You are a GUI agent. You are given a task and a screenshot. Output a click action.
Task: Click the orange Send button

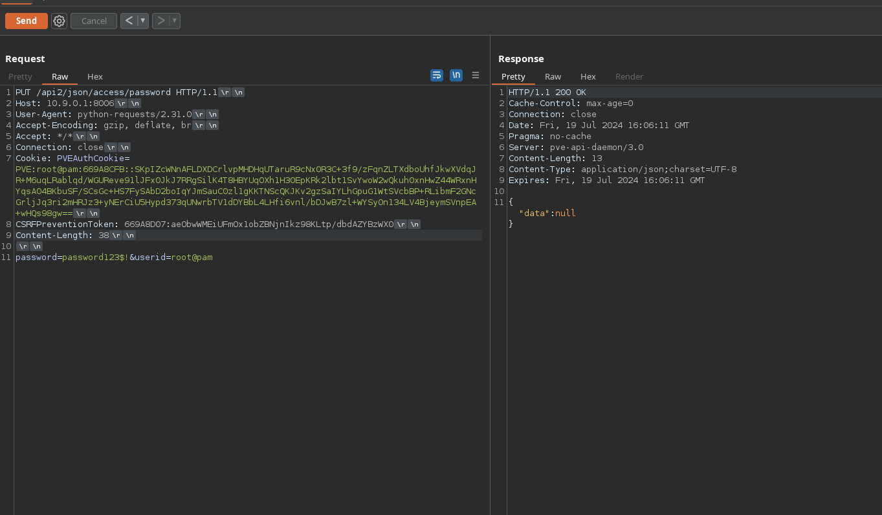[27, 21]
